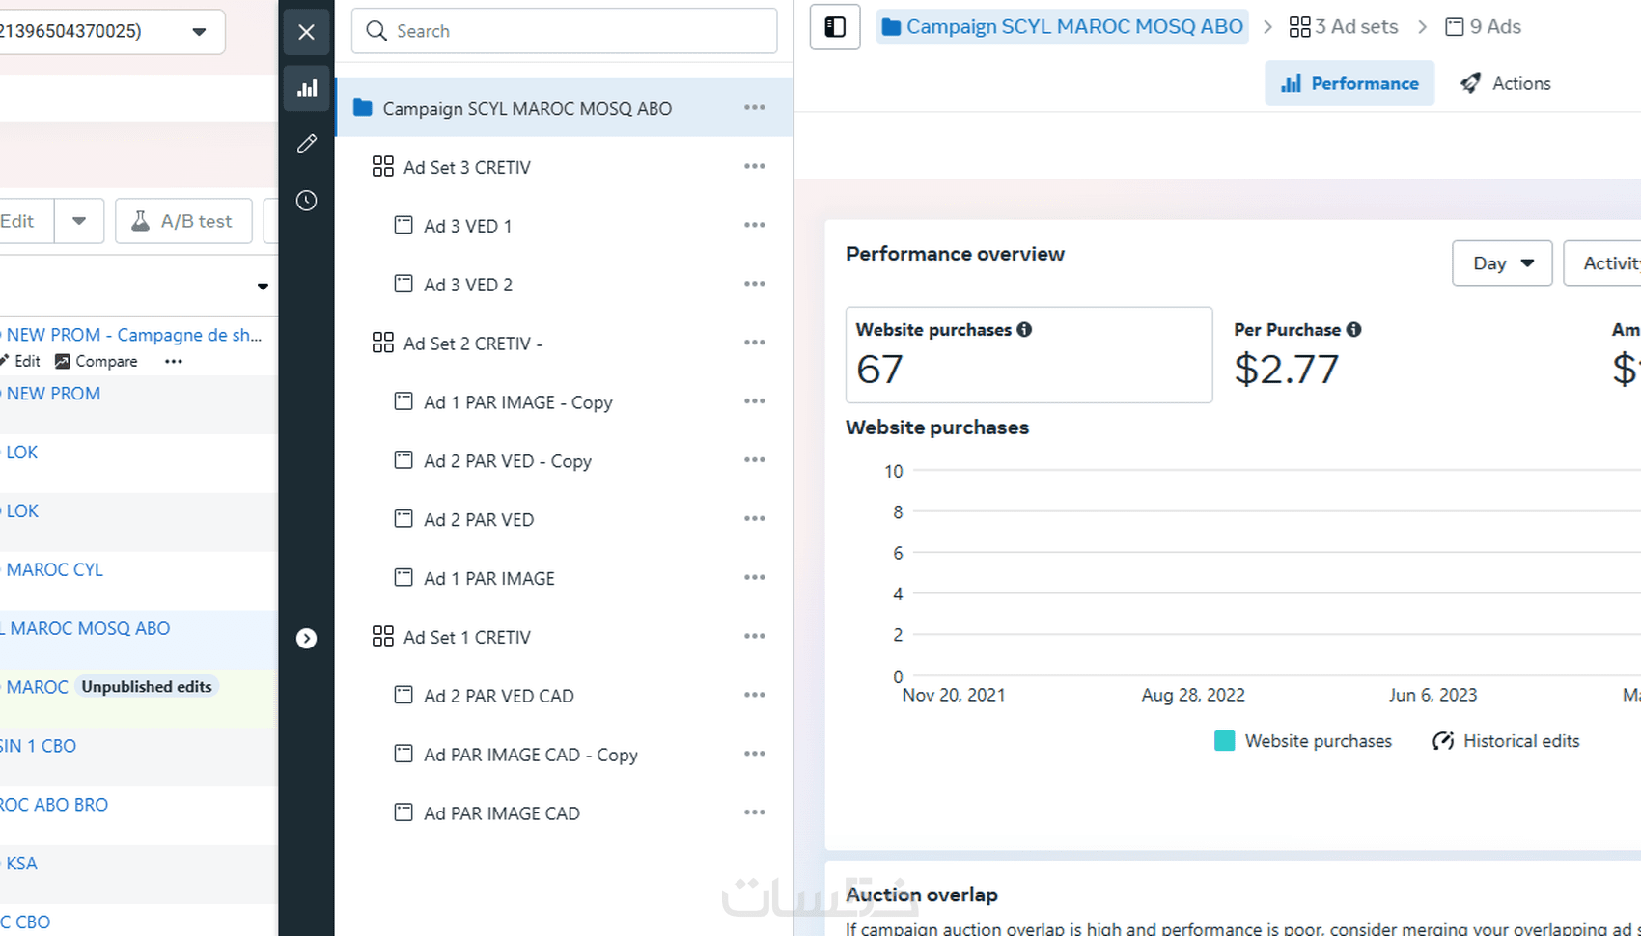This screenshot has width=1641, height=936.
Task: Open the dropdown arrow next to Edit
Action: click(x=79, y=221)
